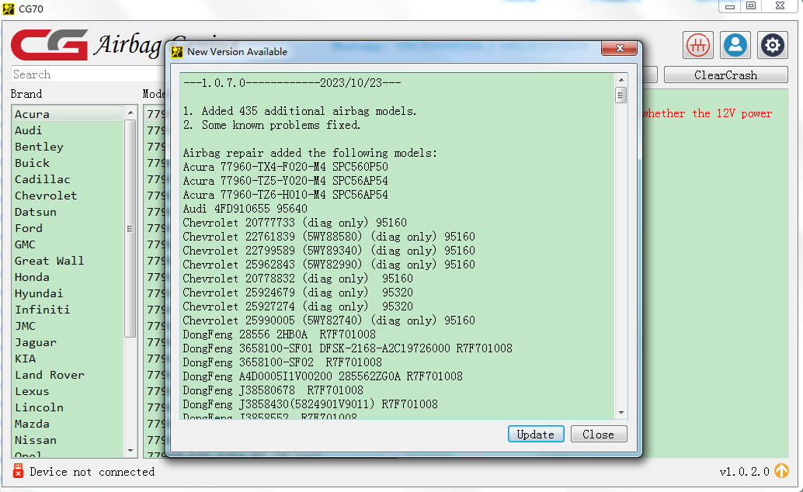Select Infiniti in the Brand list

[x=68, y=310]
